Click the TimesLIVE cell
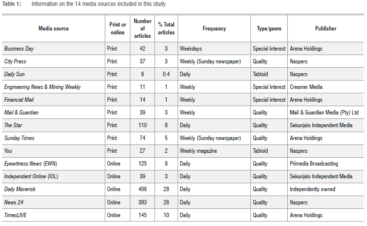The height and width of the screenshot is (226, 367). [17, 215]
